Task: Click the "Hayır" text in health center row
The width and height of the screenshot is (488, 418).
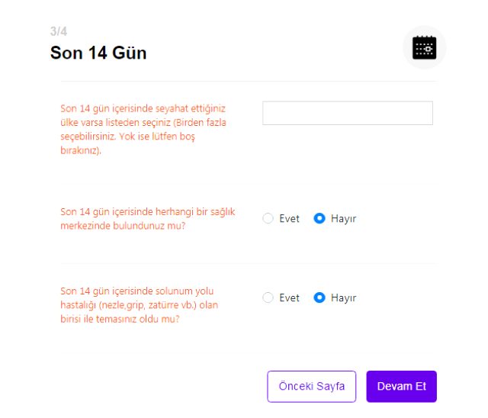Action: tap(343, 218)
